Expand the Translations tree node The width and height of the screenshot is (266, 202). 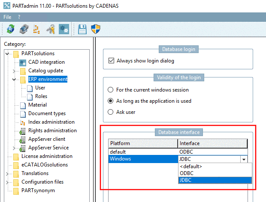point(7,174)
